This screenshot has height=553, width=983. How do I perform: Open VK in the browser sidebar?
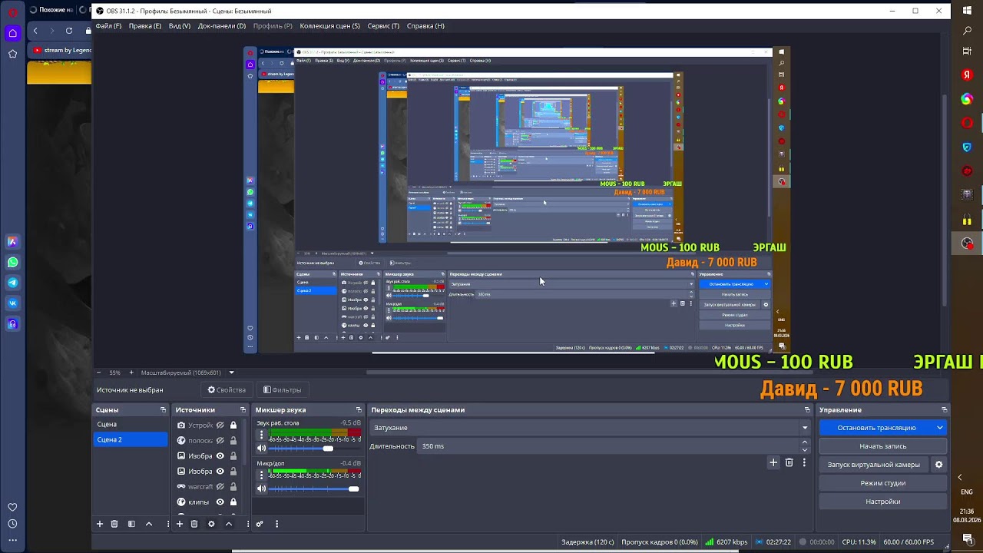(x=13, y=303)
